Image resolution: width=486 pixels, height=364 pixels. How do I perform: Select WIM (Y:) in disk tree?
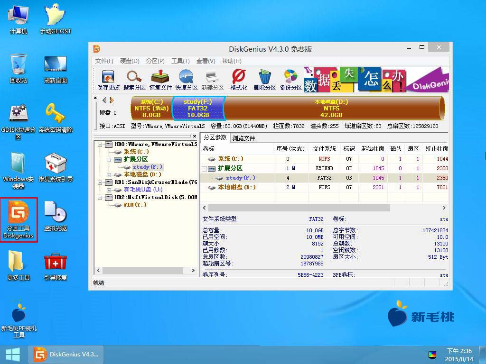pos(135,205)
